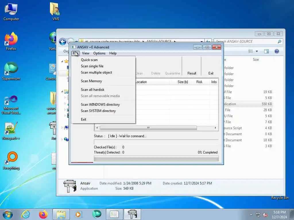Click the ANSAV application icon in title bar
The height and width of the screenshot is (220, 294).
73,47
